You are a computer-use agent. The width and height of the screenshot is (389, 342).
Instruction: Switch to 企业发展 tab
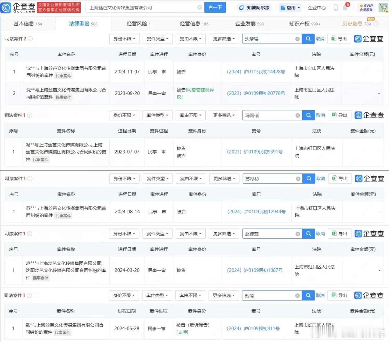click(x=249, y=24)
